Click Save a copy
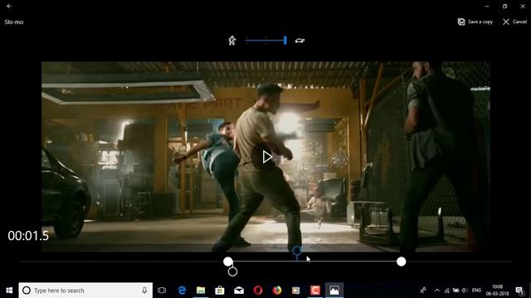 tap(475, 22)
